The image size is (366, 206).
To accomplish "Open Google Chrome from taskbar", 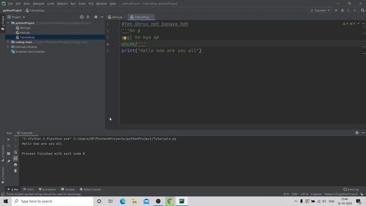I will (x=170, y=201).
